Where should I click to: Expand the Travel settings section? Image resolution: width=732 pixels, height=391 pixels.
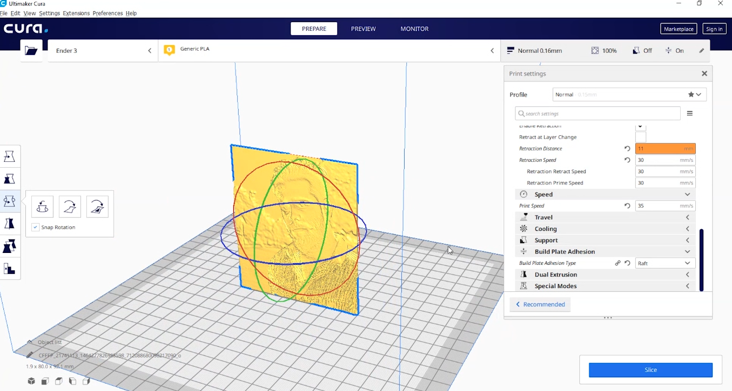[605, 217]
